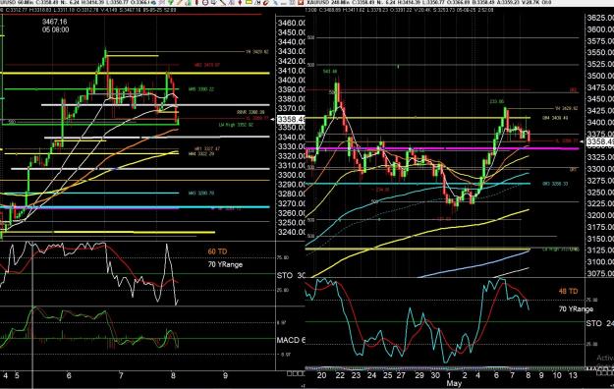
Task: Click 70 YRange label on right chart
Action: pos(576,309)
